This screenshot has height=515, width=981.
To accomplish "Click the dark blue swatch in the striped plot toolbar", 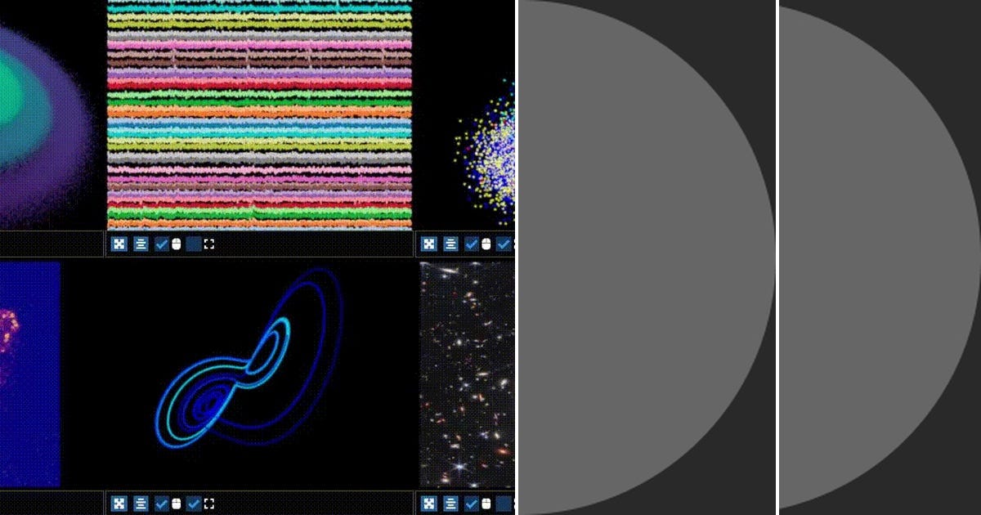I will pyautogui.click(x=194, y=243).
